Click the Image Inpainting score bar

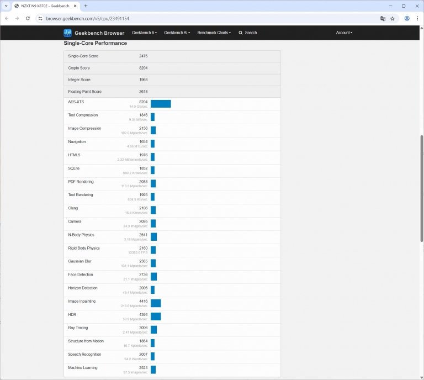(156, 303)
